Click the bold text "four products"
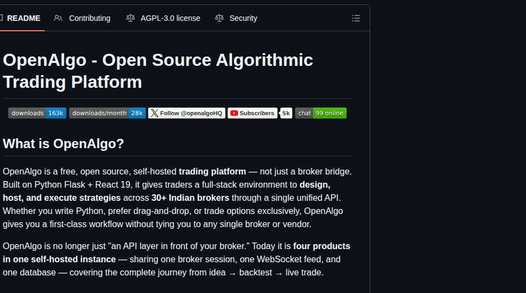This screenshot has width=526, height=293. [322, 246]
